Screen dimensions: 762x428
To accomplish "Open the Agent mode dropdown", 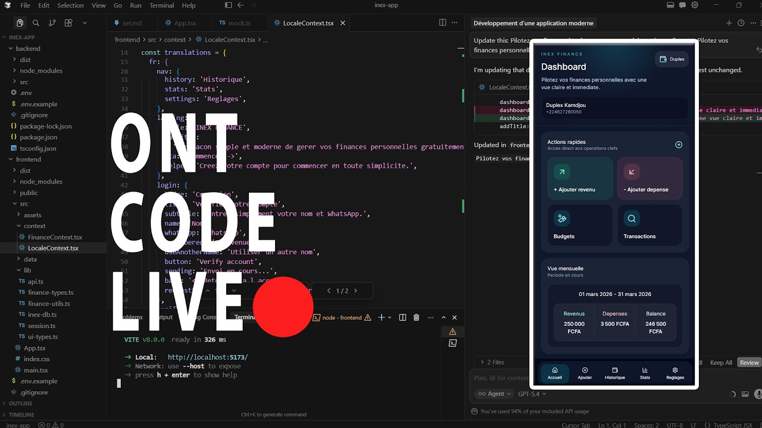I will [494, 394].
